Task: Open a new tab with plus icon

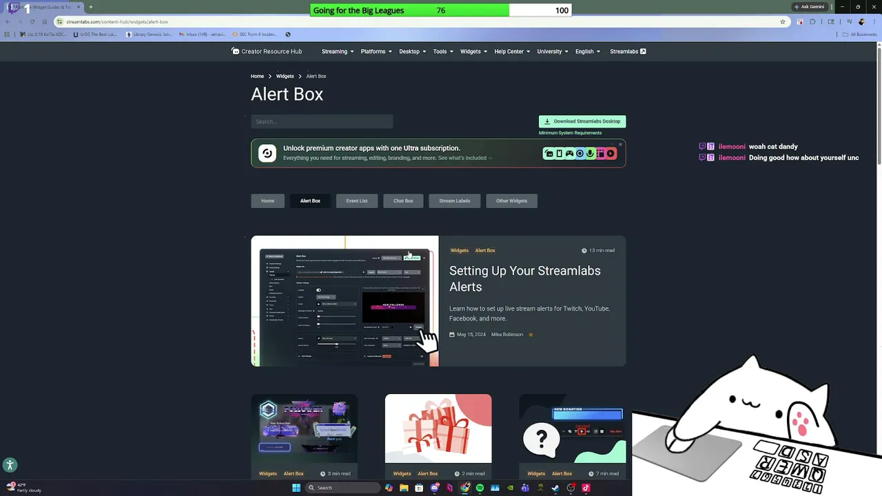Action: coord(91,7)
